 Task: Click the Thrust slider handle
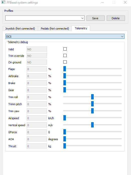click(x=65, y=146)
